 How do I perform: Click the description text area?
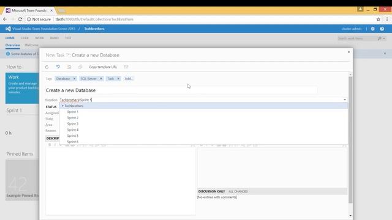coord(121,181)
